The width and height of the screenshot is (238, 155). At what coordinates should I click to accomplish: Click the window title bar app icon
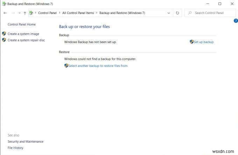click(4, 4)
